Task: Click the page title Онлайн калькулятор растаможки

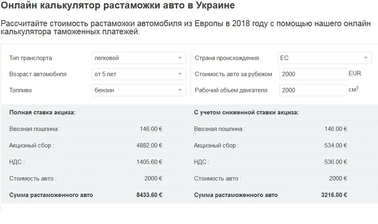Action: (118, 6)
